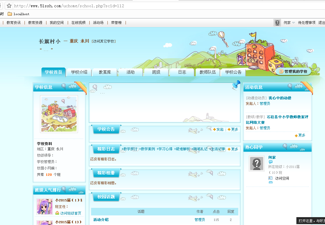The height and width of the screenshot is (225, 325).
Task: Open the 学校公告 tab
Action: 233,72
